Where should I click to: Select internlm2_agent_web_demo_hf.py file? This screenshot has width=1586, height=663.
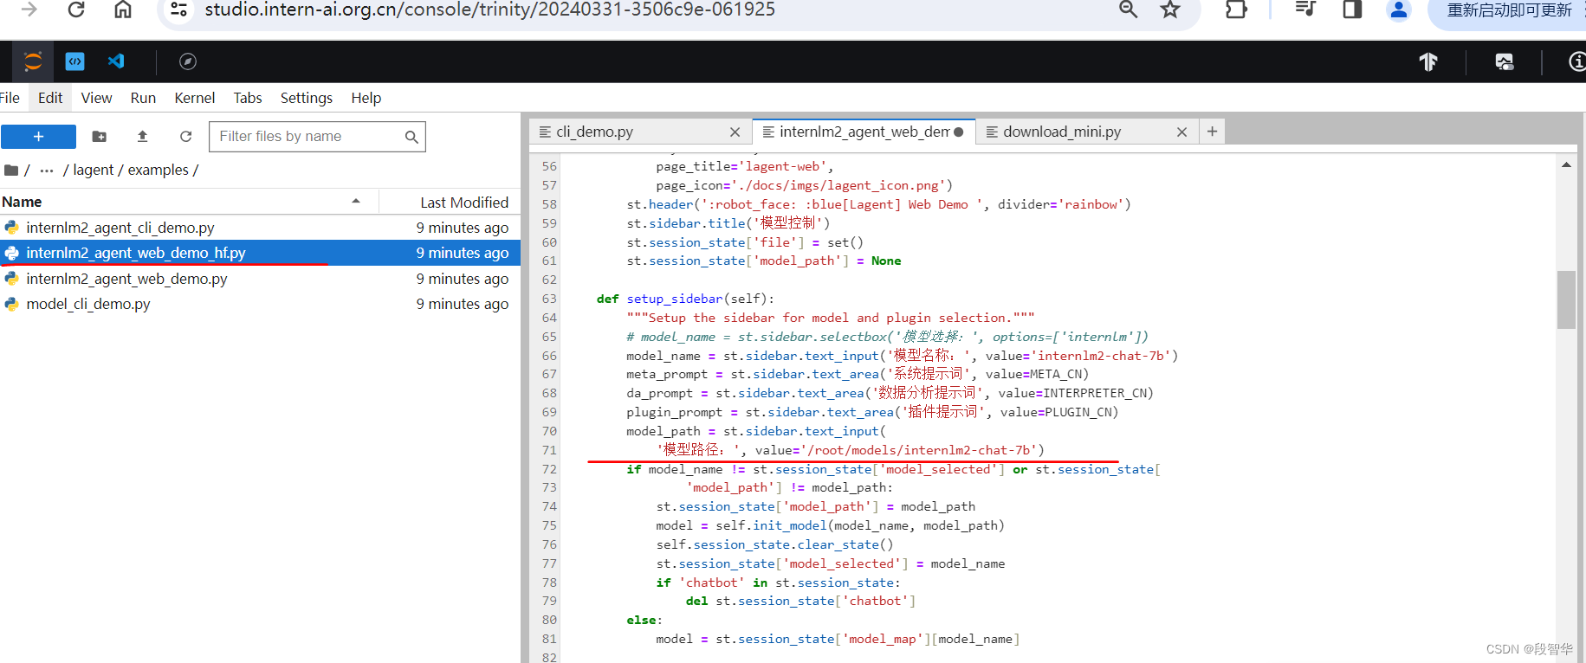click(260, 253)
